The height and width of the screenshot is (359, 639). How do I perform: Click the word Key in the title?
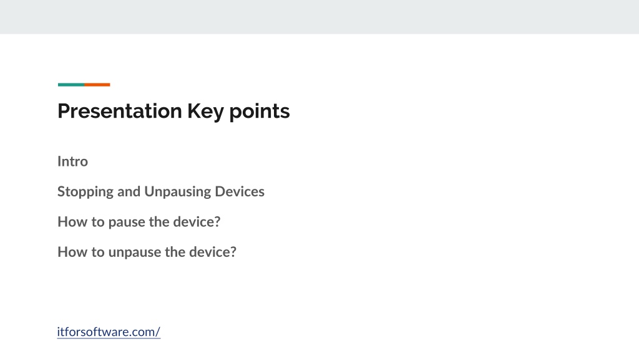[x=205, y=112]
